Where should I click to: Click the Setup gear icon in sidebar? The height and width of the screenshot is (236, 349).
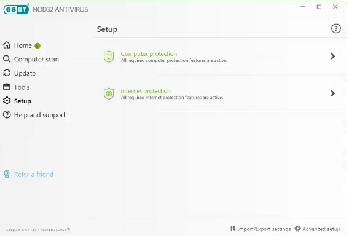[7, 101]
